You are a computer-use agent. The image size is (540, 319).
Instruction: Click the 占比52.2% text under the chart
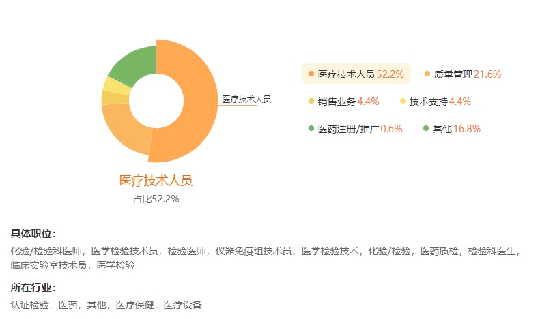[156, 199]
